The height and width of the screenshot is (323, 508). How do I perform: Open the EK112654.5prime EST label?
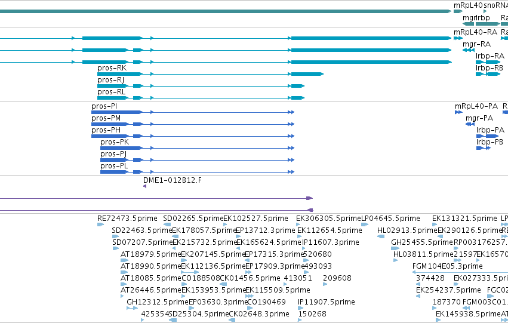click(x=330, y=230)
